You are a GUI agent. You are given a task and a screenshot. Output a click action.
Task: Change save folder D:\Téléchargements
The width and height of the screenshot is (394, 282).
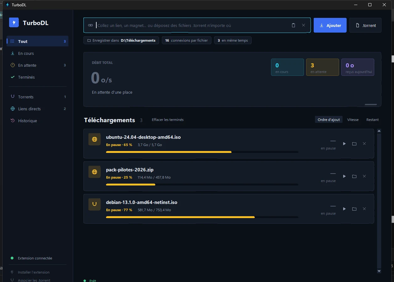121,40
